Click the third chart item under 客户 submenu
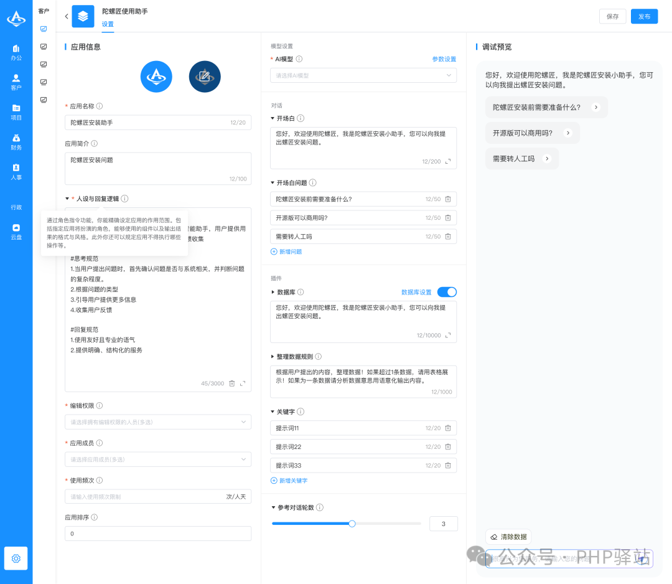This screenshot has width=672, height=584. click(44, 64)
